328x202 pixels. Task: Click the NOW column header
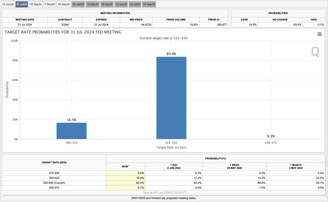(126, 167)
